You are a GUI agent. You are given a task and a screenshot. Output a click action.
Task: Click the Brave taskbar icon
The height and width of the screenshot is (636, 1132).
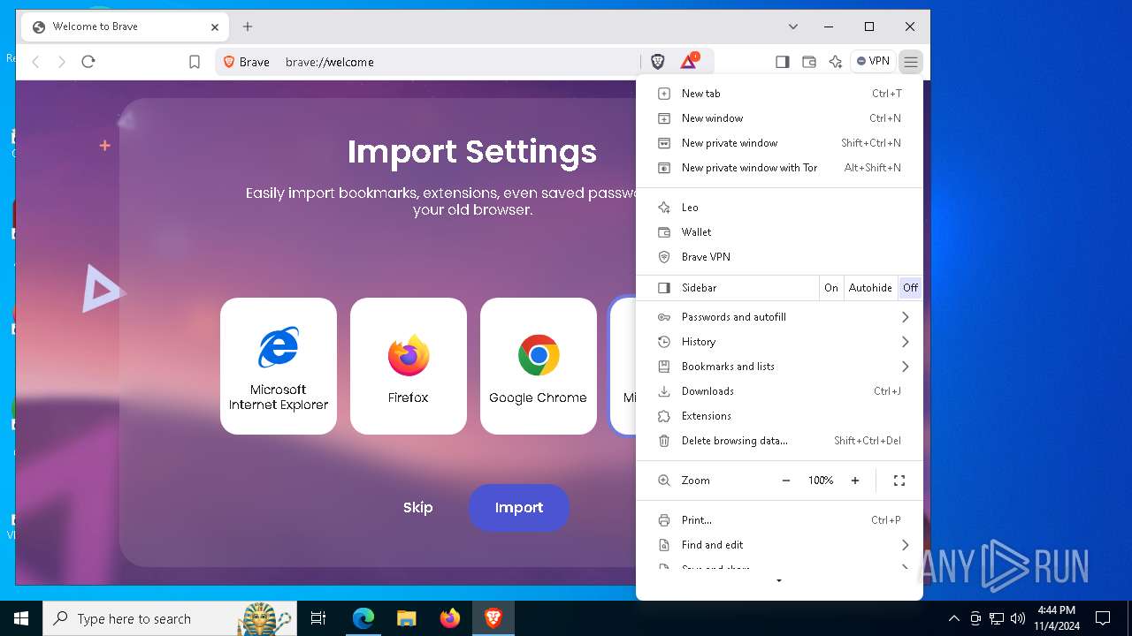[x=493, y=618]
